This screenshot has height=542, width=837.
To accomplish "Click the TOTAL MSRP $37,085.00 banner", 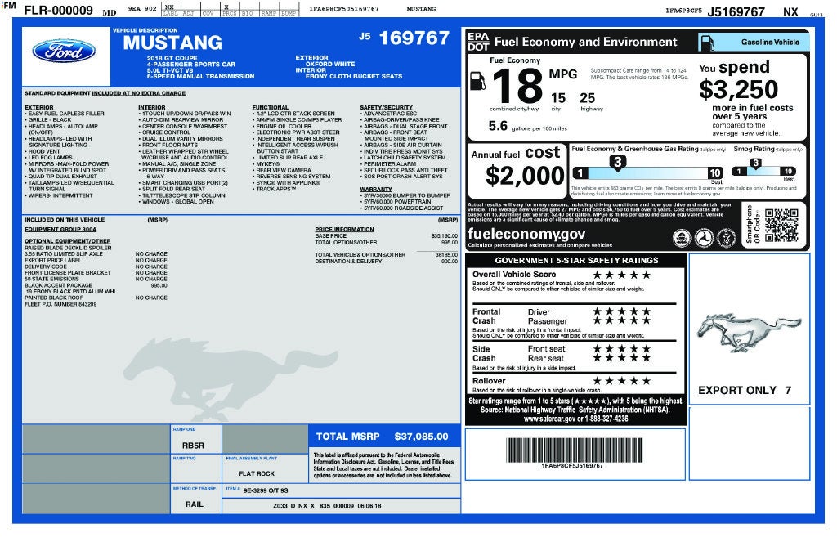I will point(384,437).
